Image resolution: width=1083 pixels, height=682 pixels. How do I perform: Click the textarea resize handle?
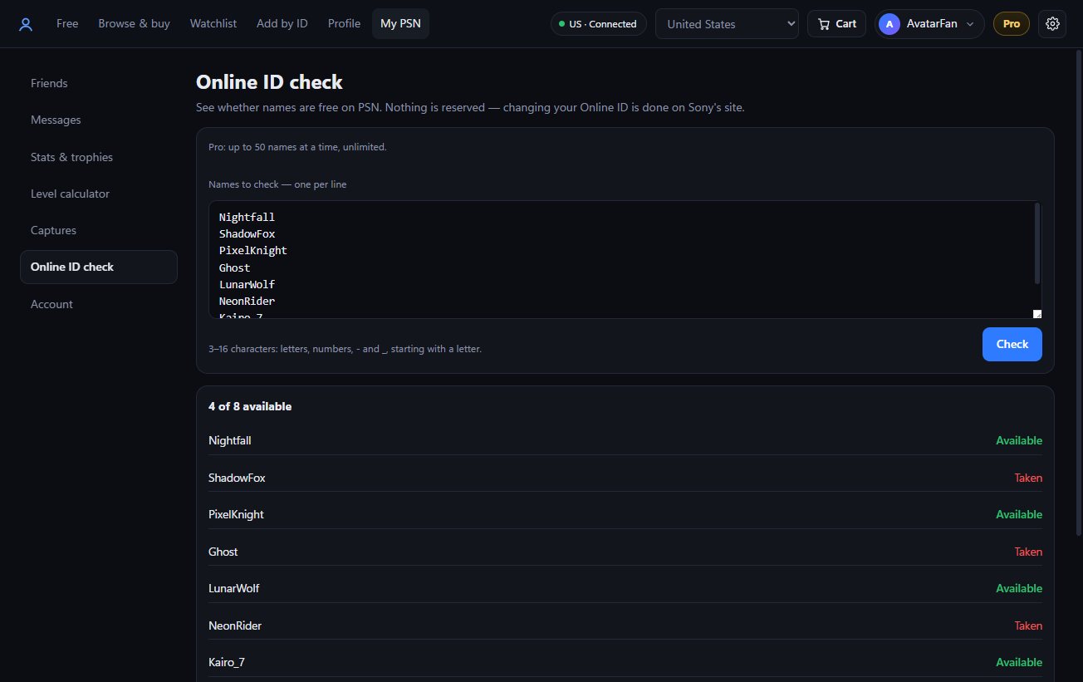pos(1036,313)
